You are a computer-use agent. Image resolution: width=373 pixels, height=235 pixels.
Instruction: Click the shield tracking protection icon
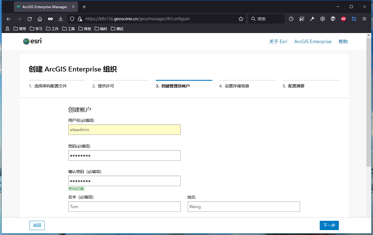[x=72, y=19]
